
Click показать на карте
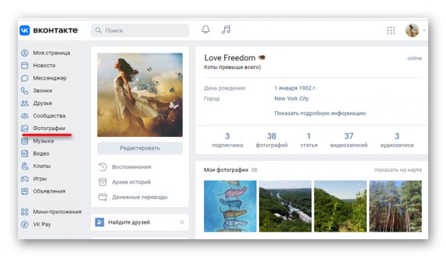coord(398,170)
